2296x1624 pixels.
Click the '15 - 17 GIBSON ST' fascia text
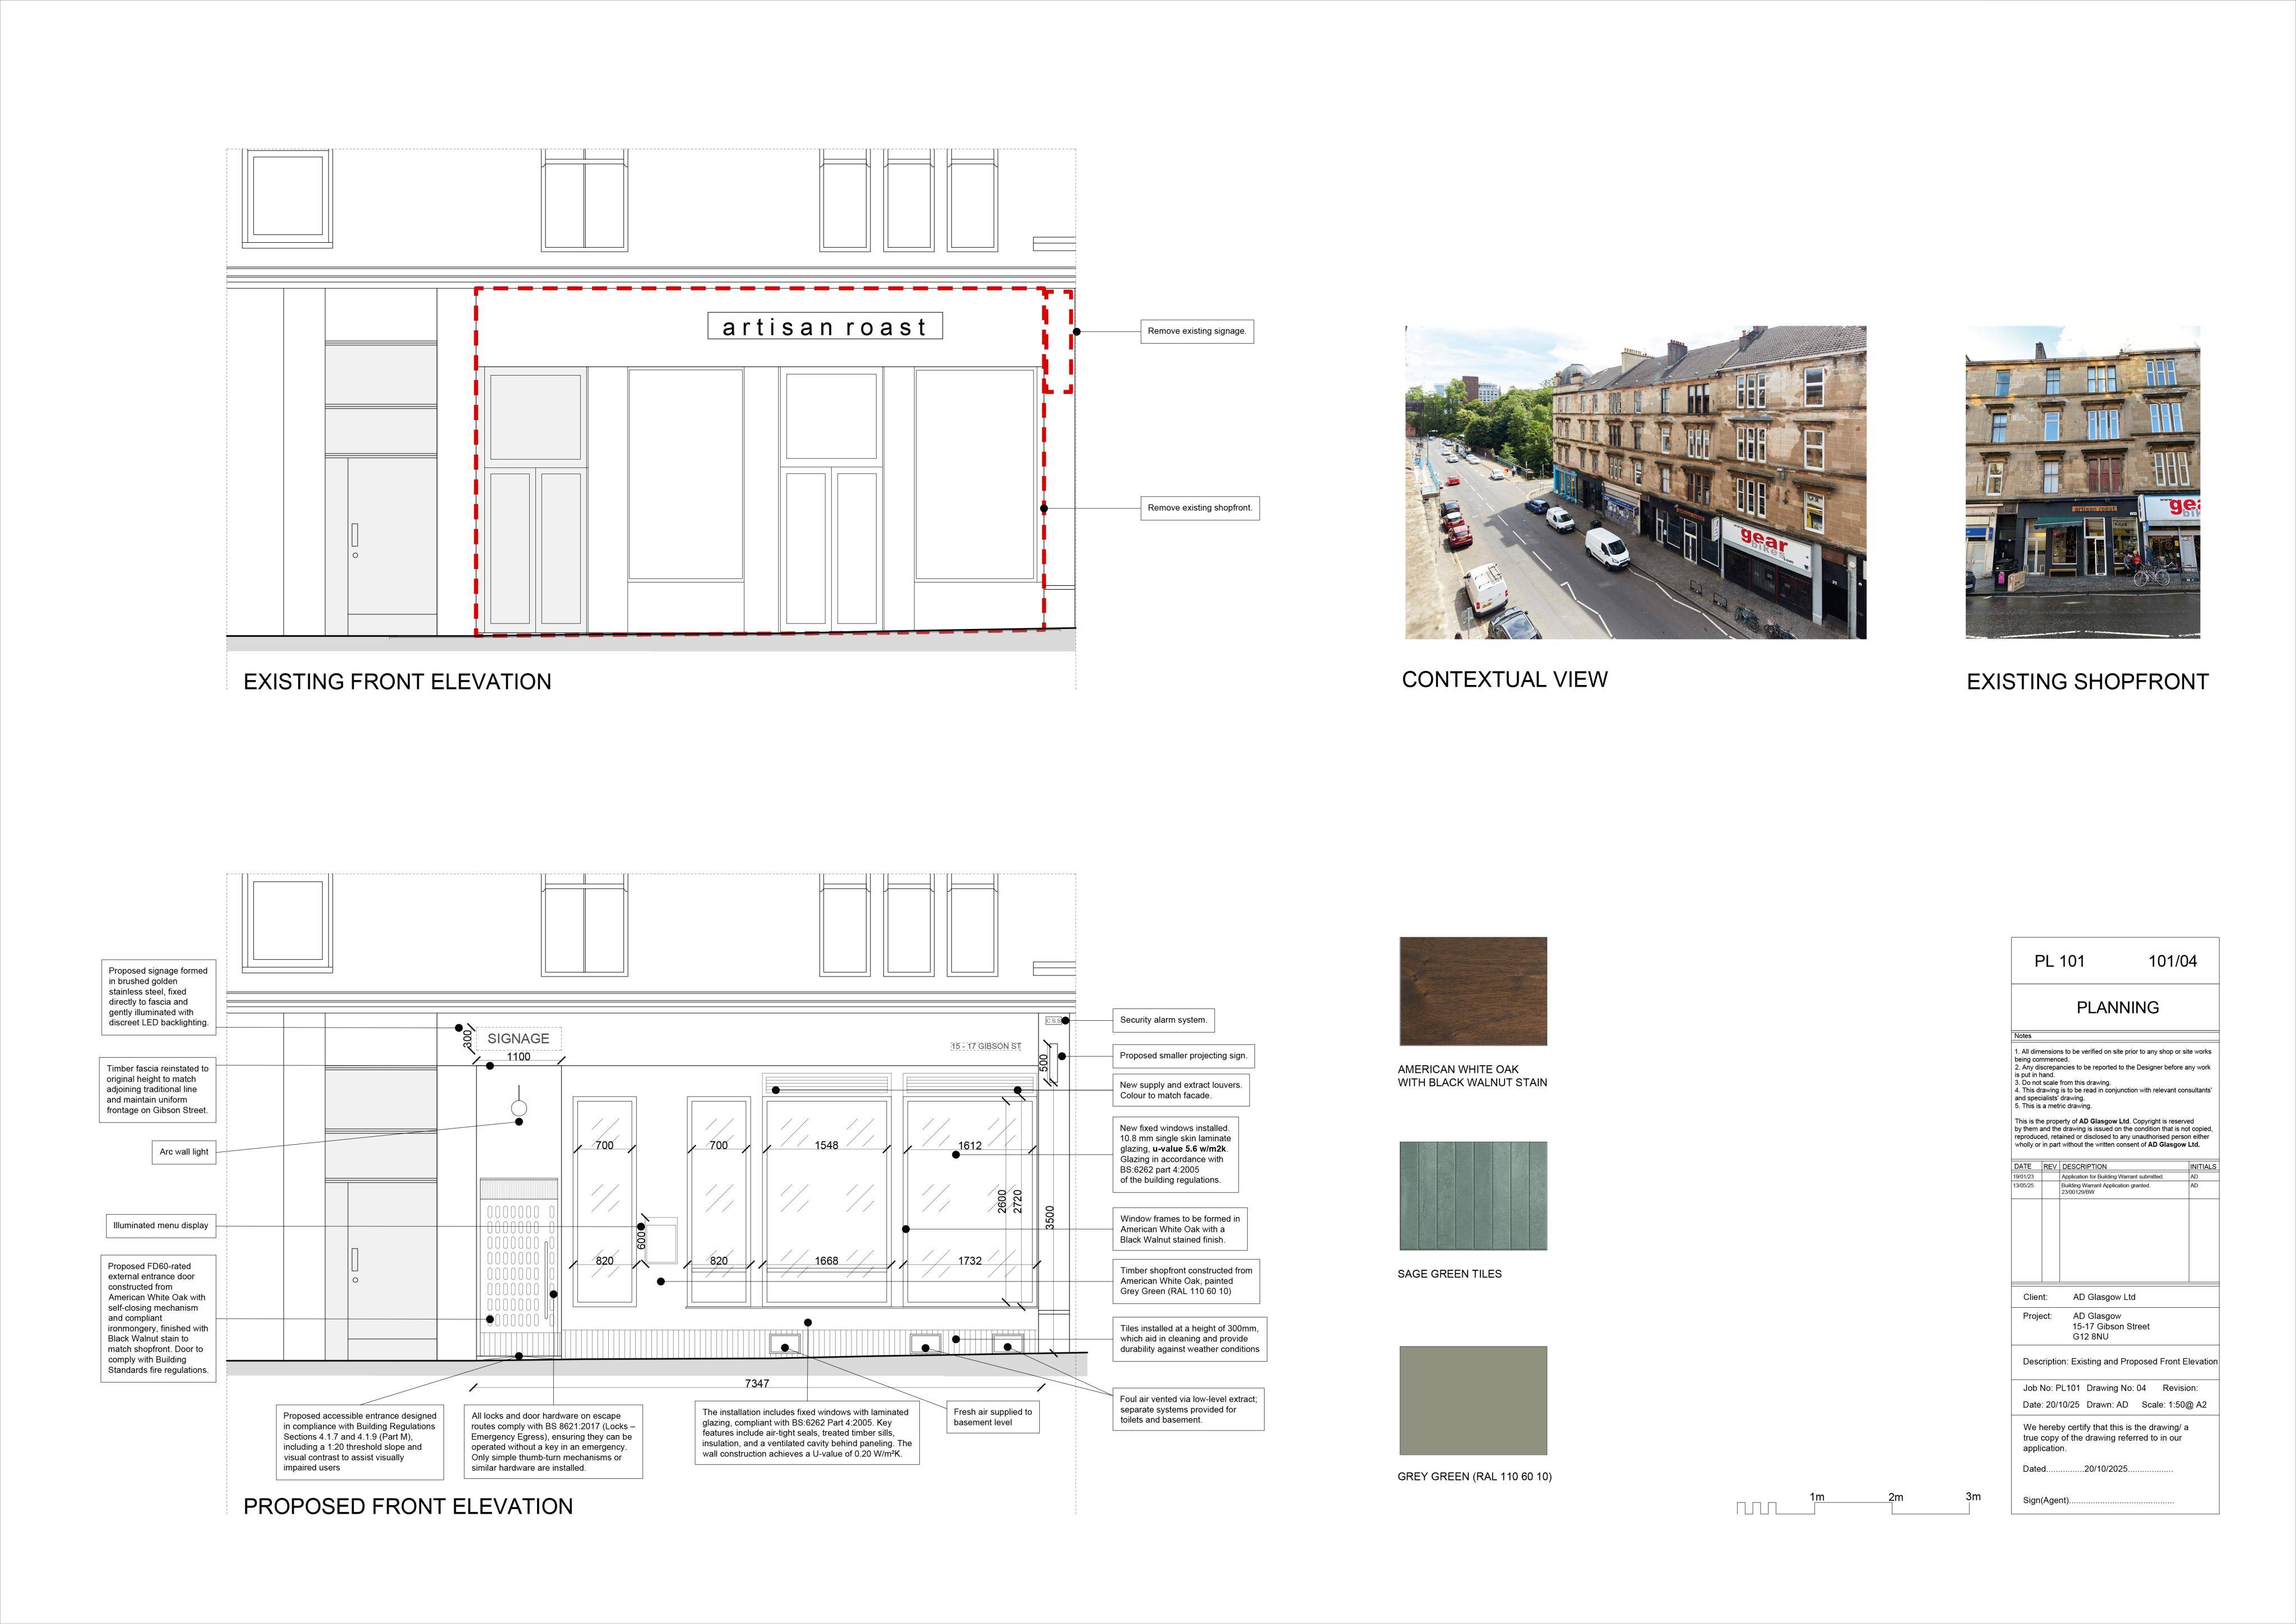point(986,1047)
